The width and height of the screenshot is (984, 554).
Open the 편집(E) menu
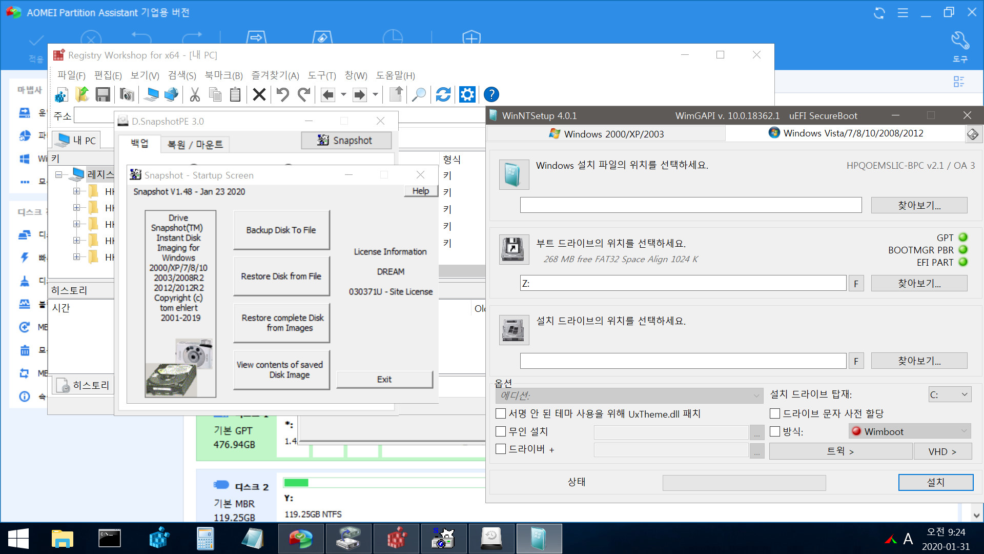(x=108, y=75)
